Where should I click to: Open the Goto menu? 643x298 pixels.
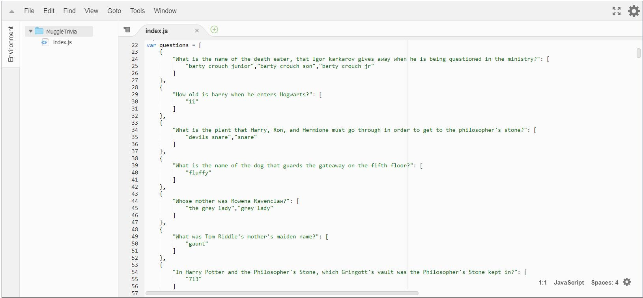[x=114, y=11]
